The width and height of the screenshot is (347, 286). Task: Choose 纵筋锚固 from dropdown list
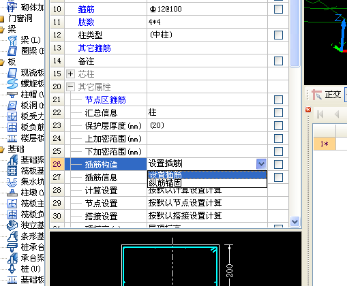tap(207, 183)
